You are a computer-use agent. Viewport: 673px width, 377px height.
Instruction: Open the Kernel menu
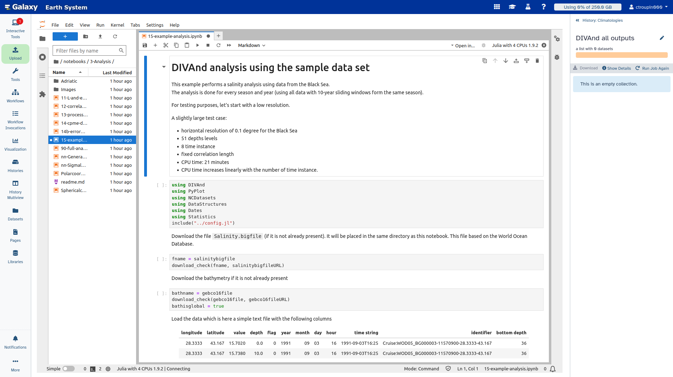117,25
